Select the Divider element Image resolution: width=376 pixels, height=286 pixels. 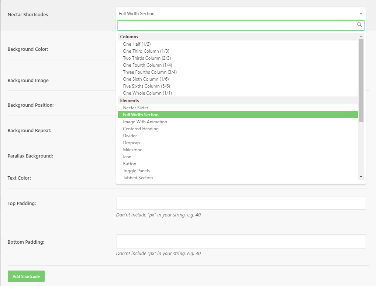[130, 136]
